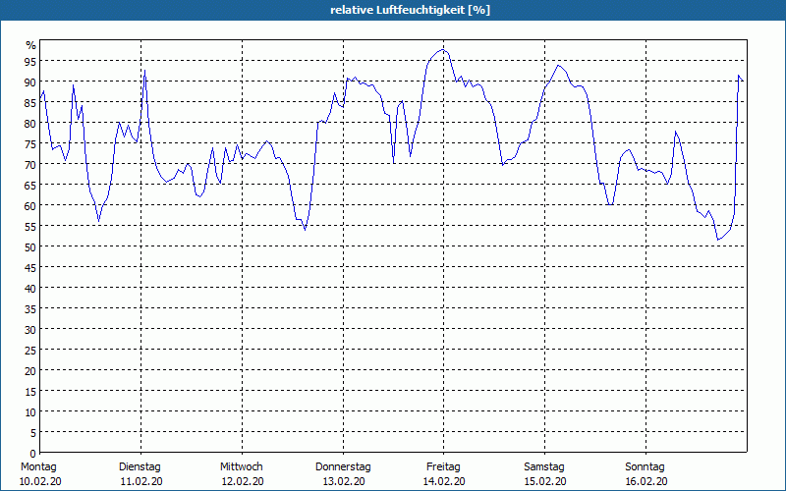Select the y-axis value 0

[x=33, y=453]
